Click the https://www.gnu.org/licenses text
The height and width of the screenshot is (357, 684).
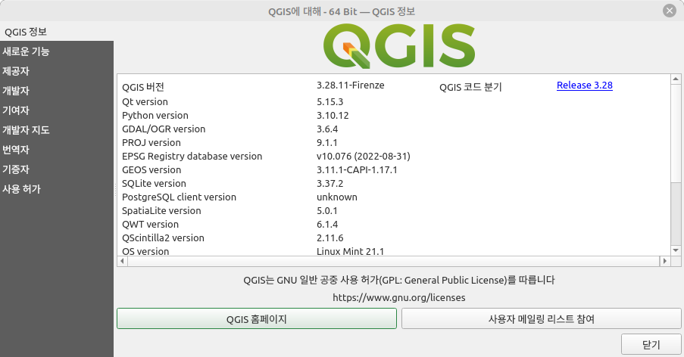[398, 297]
